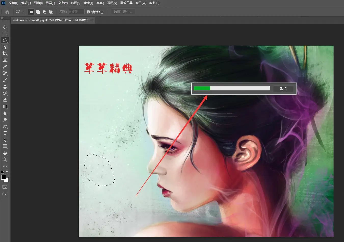Expand the toolbar double-arrow
The height and width of the screenshot is (242, 344).
pos(2,18)
